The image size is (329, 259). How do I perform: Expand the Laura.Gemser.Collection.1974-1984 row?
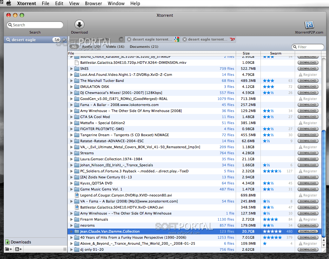(72, 159)
